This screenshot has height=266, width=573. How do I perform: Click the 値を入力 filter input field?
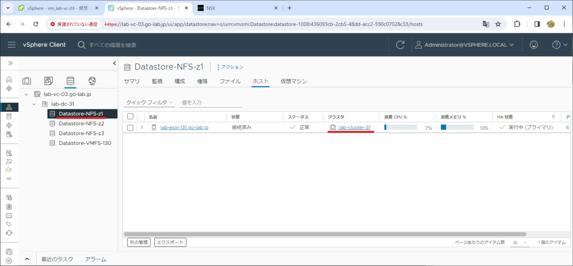pyautogui.click(x=211, y=103)
